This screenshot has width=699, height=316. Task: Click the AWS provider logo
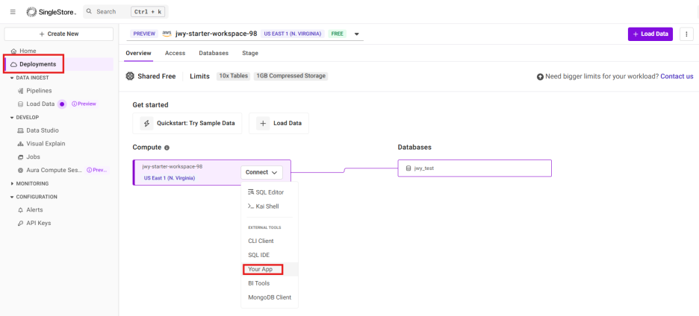tap(167, 34)
